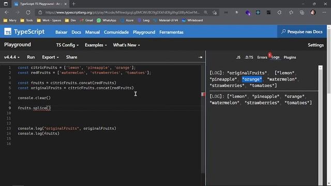Click the zoom magnifier icon in address bar
This screenshot has width=331, height=186.
[x=205, y=12]
